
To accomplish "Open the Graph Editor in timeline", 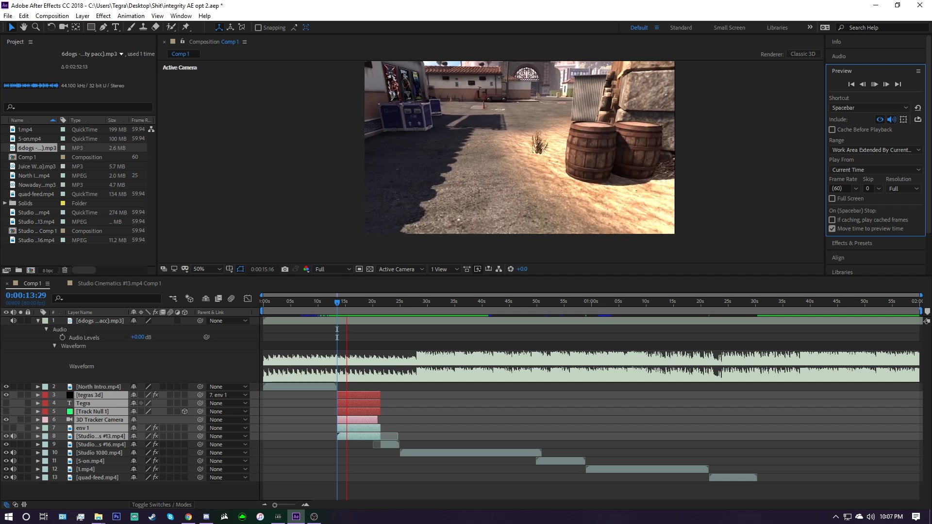I will coord(248,298).
